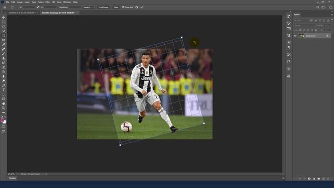Hide the Background layer with eye icon
This screenshot has height=188, width=334.
[295, 36]
